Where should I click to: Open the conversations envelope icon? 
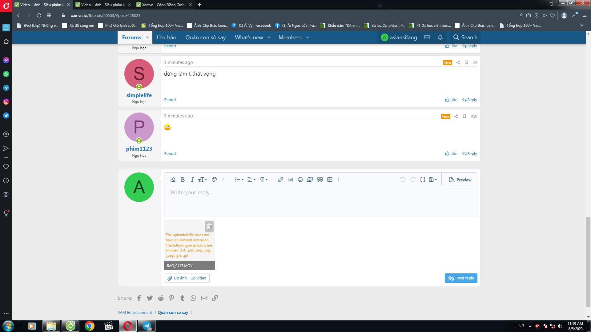[x=427, y=37]
